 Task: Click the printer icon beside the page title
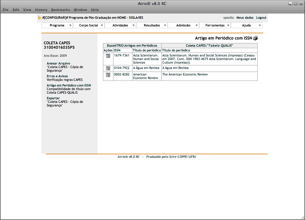pos(255,38)
